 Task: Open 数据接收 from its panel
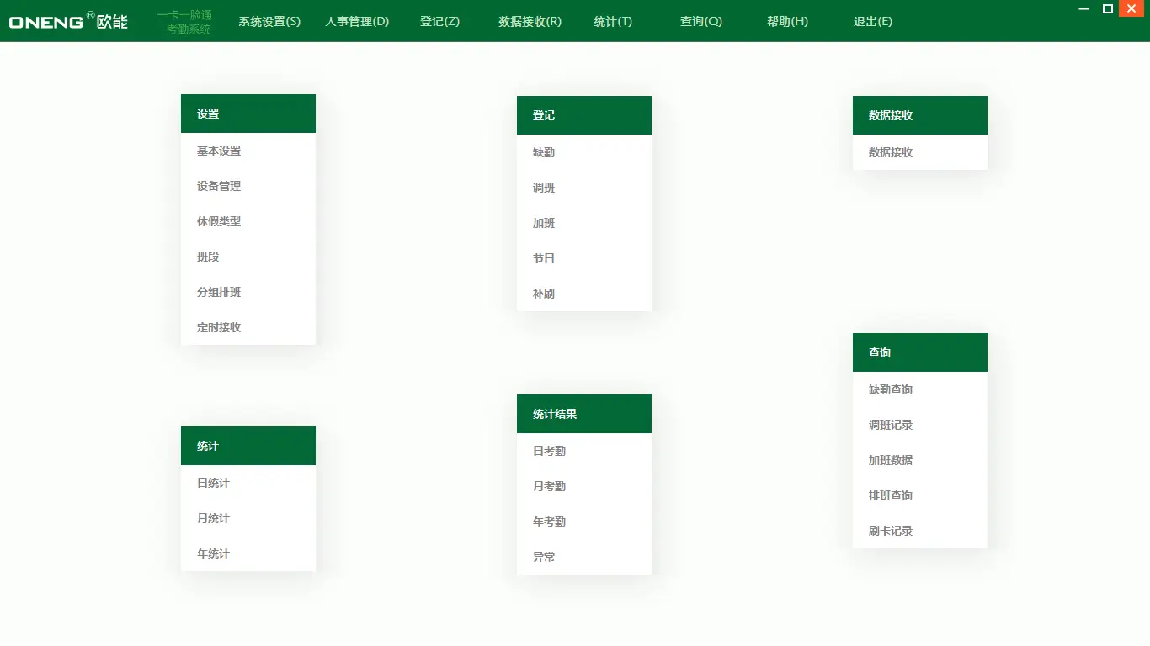pos(891,152)
